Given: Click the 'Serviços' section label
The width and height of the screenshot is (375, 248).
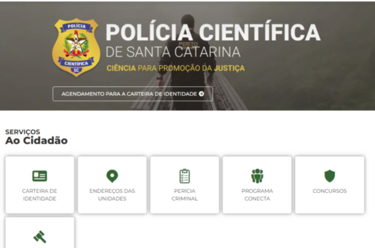Looking at the screenshot, I should click(23, 132).
